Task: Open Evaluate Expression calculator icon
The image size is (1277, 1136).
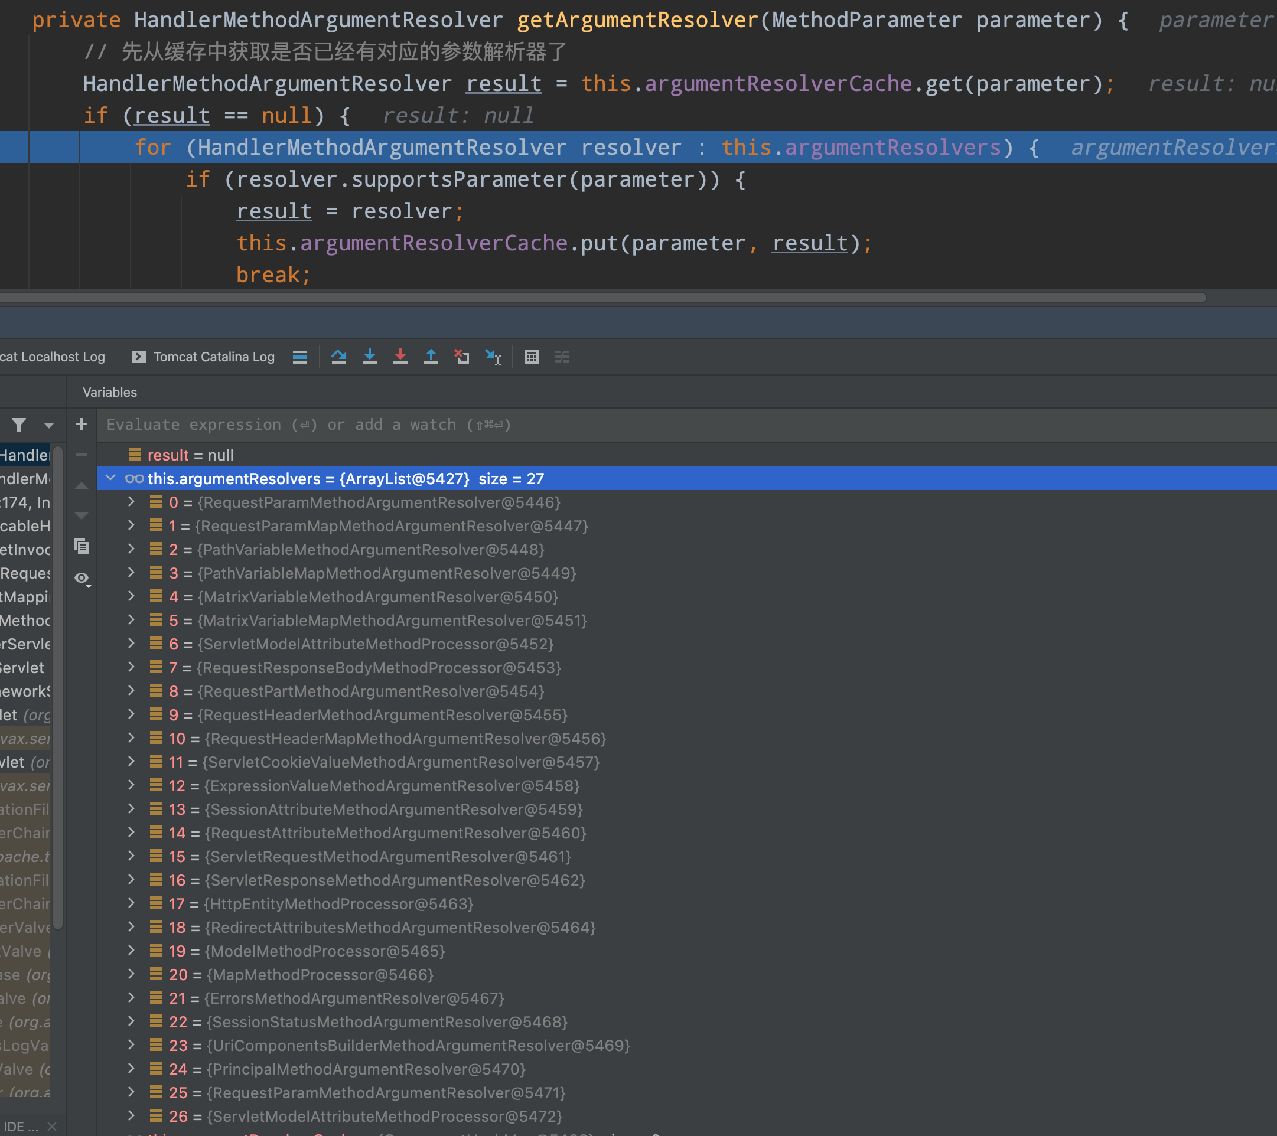Action: click(531, 357)
